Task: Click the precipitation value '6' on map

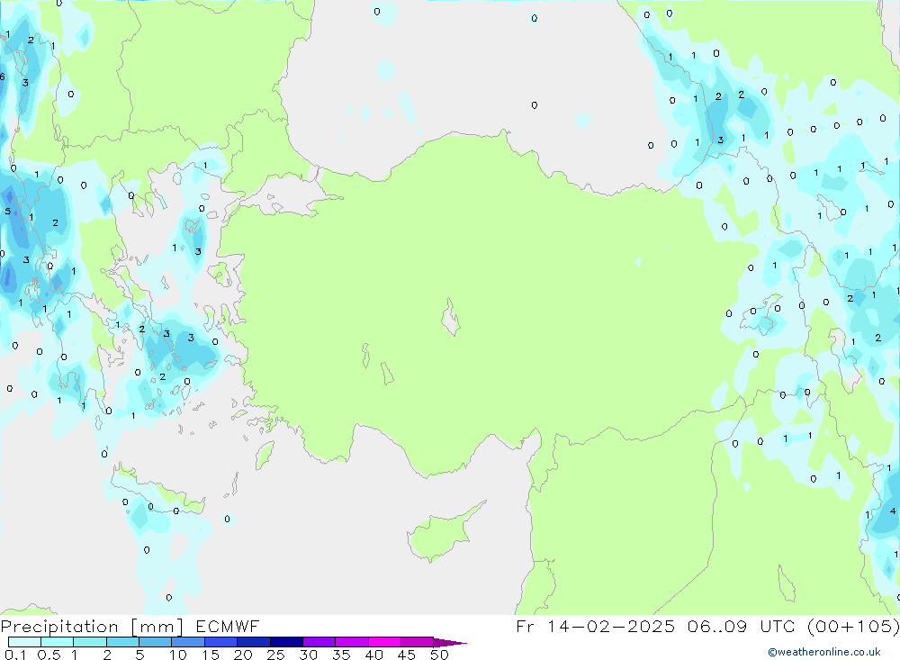Action: [x=3, y=77]
